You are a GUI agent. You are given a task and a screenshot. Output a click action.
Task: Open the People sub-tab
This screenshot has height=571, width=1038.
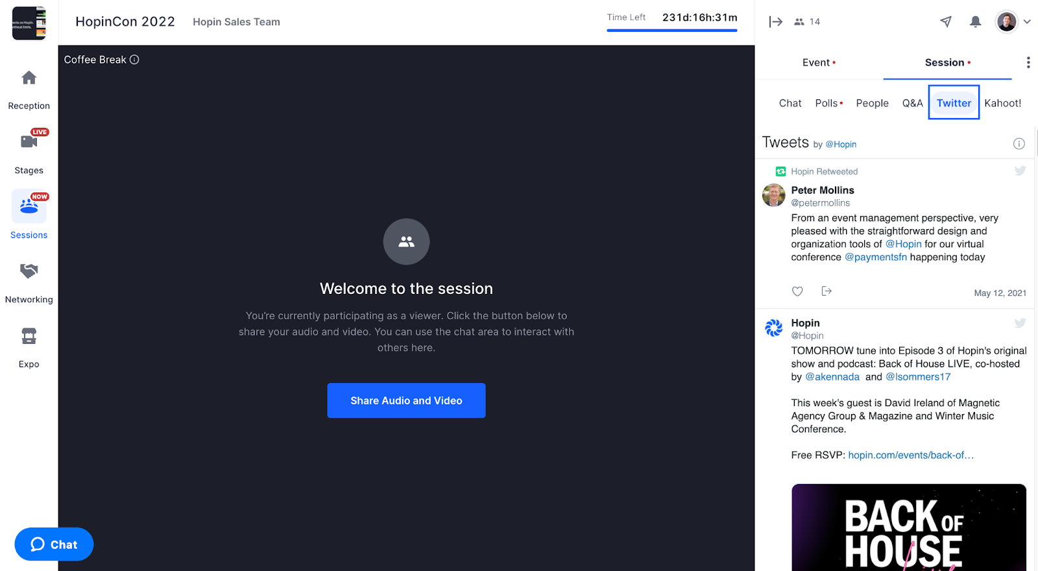[x=872, y=103]
